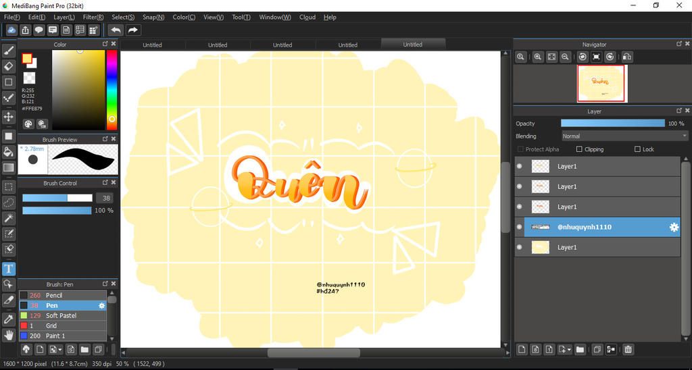Click the transparent color swatch
Screen dimensions: 692x370
(x=30, y=78)
